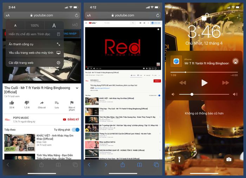
Task: Expand the Thu Cuối video description chevron
Action: tap(77, 88)
